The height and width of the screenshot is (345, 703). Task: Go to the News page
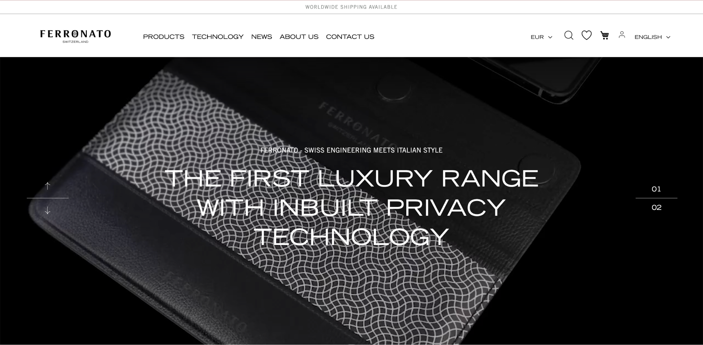[x=262, y=37]
